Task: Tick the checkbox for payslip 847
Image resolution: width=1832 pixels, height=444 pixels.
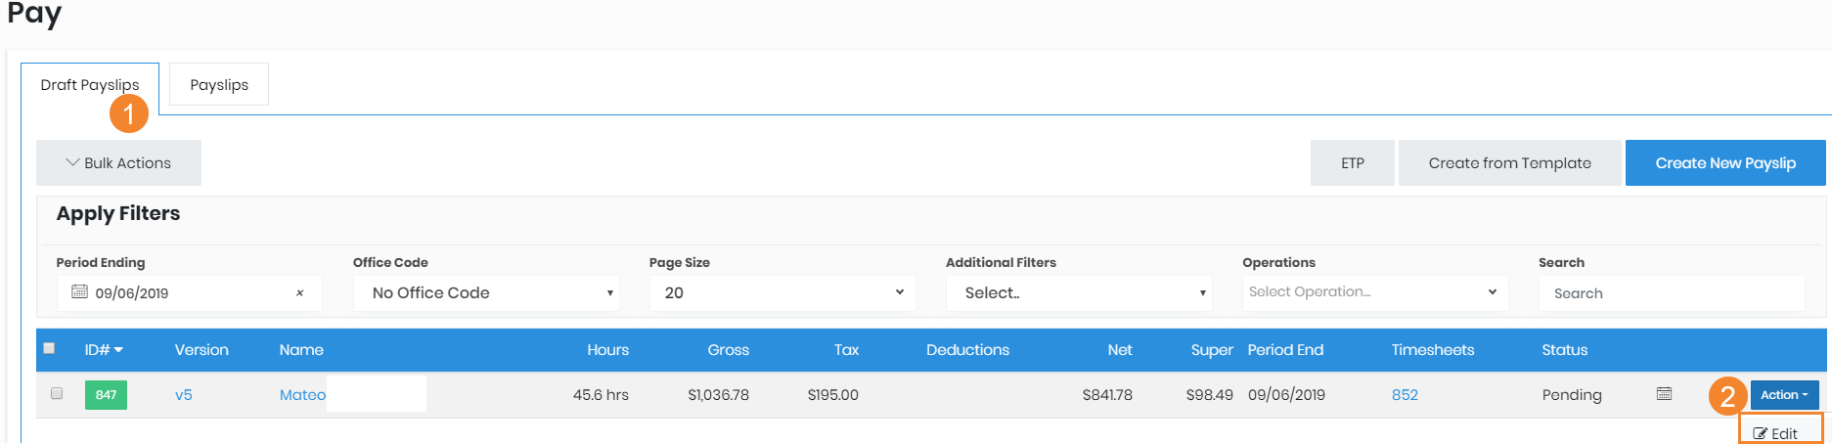Action: tap(57, 393)
